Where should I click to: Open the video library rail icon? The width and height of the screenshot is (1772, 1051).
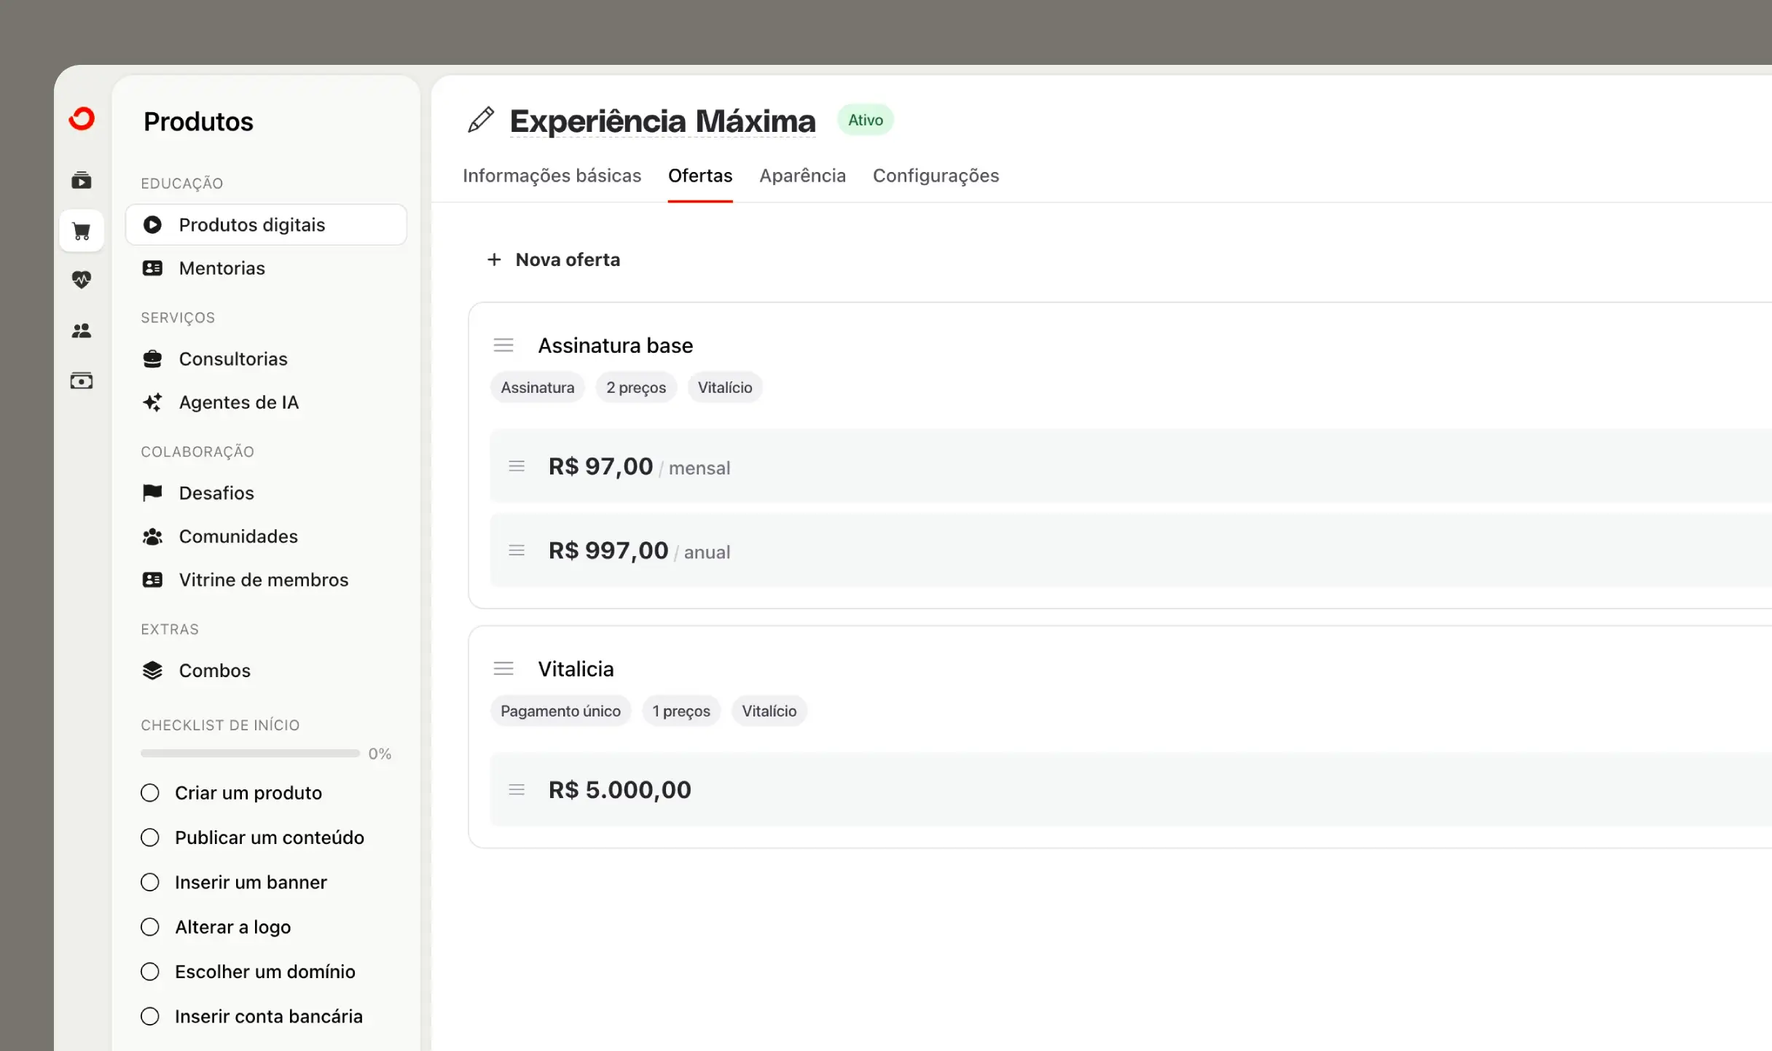coord(82,180)
